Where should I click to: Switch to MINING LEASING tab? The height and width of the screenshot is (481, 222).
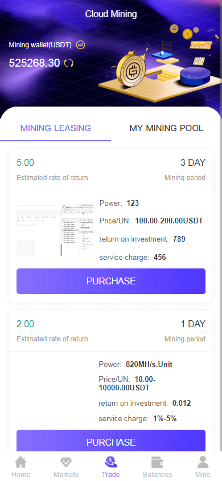pos(55,128)
